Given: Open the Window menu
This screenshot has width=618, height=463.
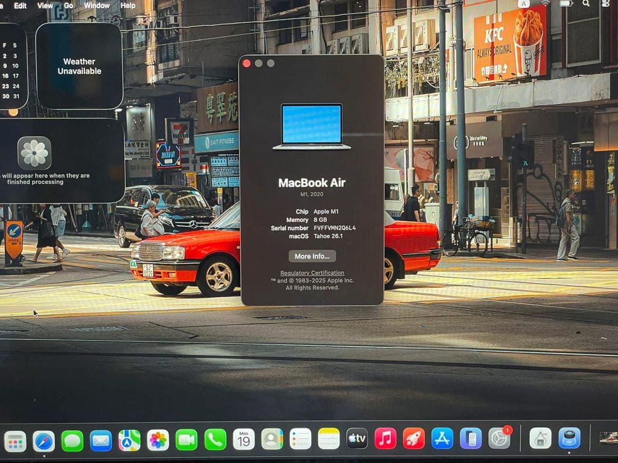Looking at the screenshot, I should 97,5.
